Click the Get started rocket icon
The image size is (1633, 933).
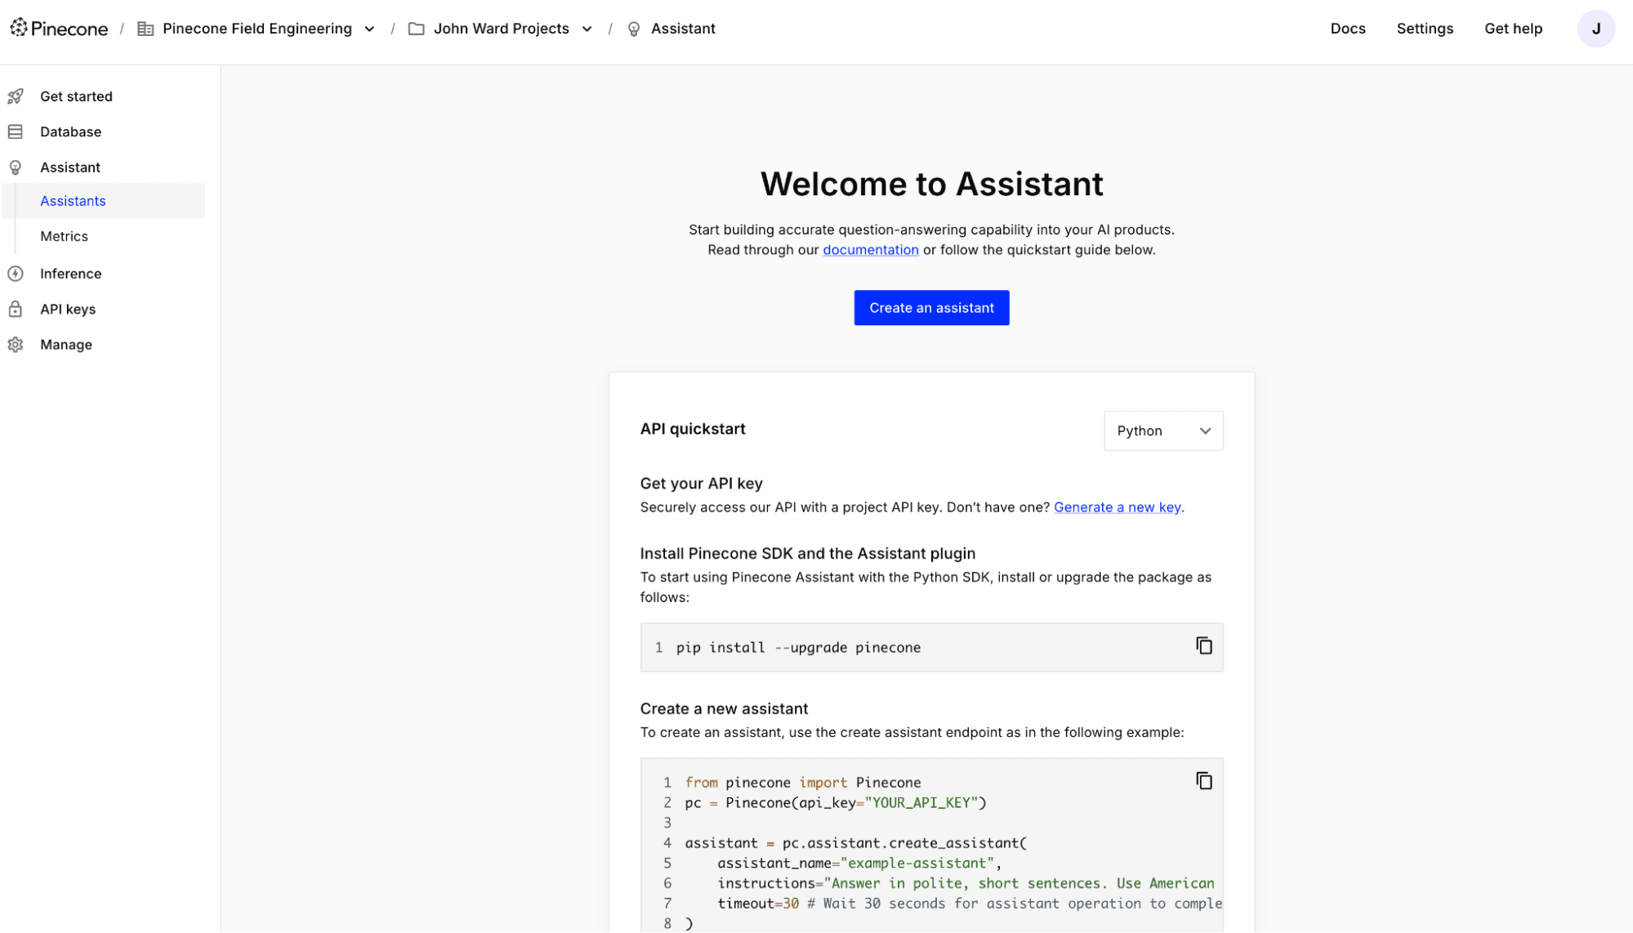(16, 96)
